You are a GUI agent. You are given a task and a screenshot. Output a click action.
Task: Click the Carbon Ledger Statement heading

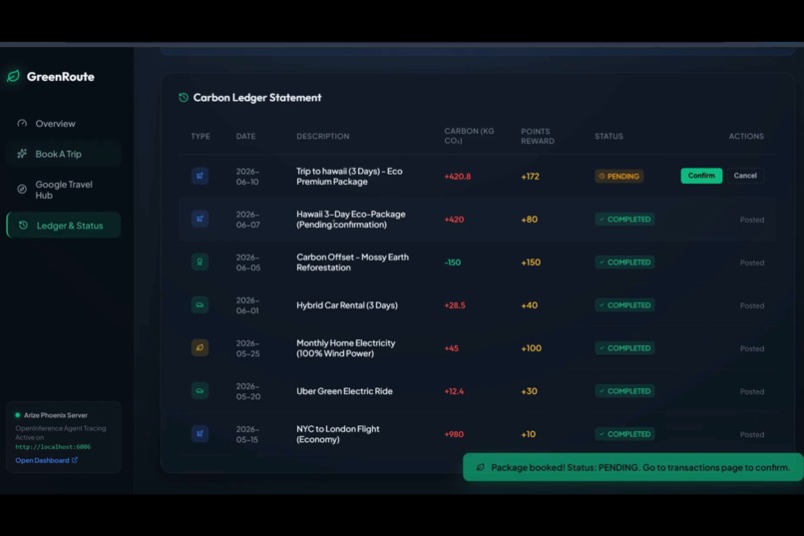click(x=257, y=98)
